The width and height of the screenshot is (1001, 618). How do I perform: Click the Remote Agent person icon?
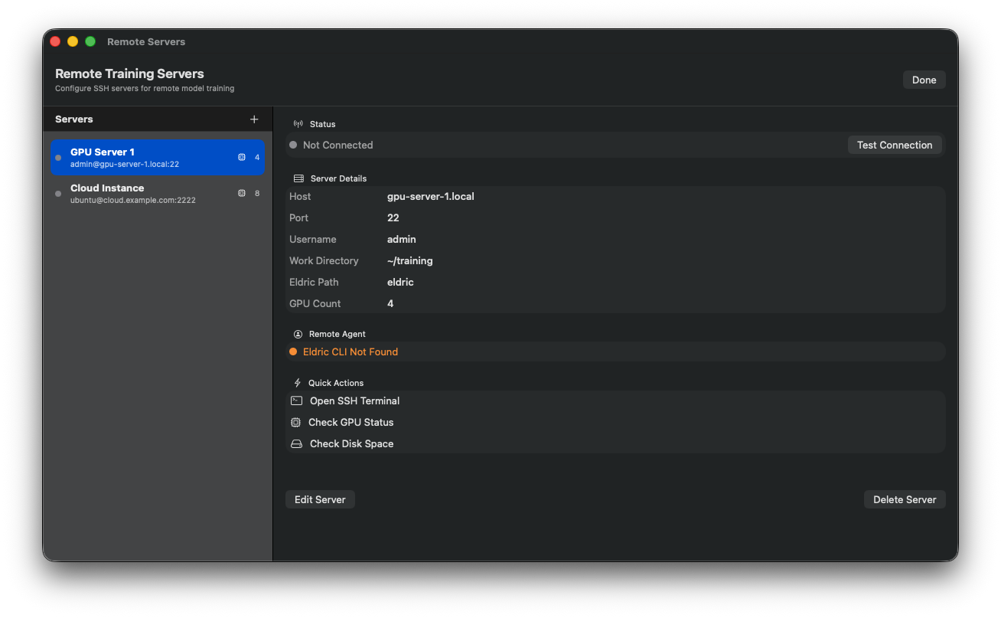point(298,334)
